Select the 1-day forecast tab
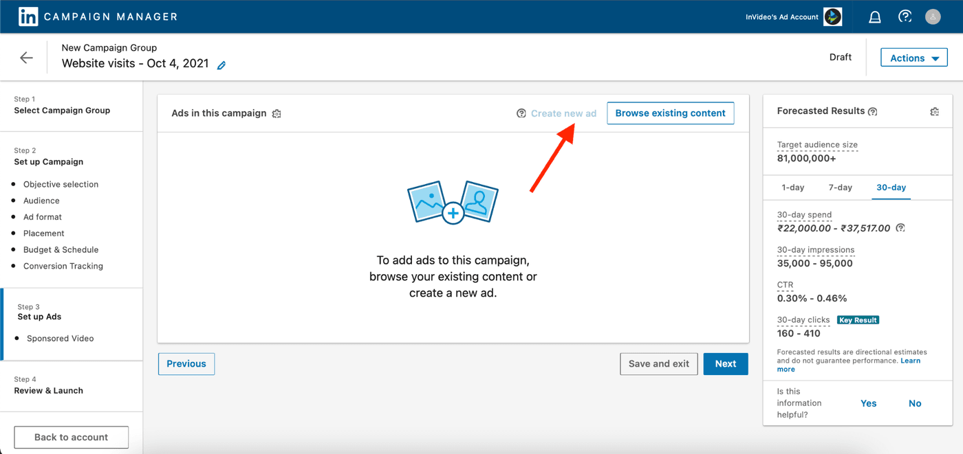Image resolution: width=963 pixels, height=454 pixels. point(792,187)
